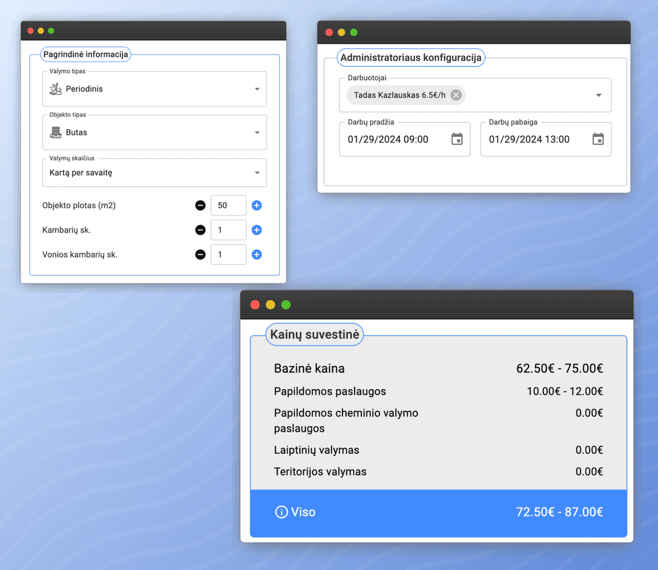Open calendar for Darbų pradžia
This screenshot has width=658, height=570.
(457, 139)
